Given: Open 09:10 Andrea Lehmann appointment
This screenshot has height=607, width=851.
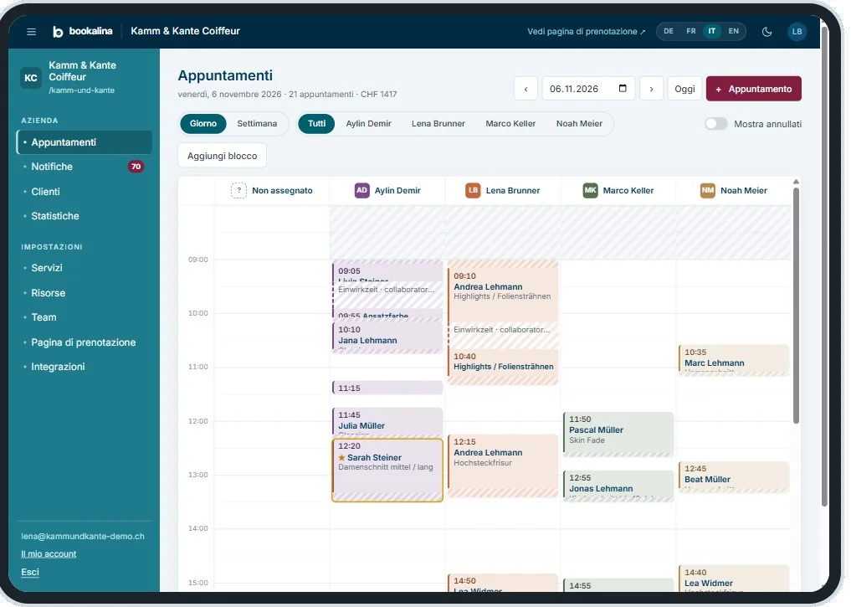Looking at the screenshot, I should [503, 296].
